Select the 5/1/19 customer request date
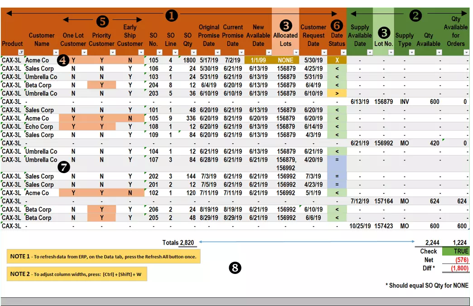The height and width of the screenshot is (306, 473). point(313,193)
